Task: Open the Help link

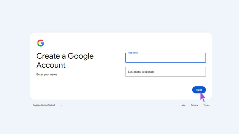Action: click(183, 105)
